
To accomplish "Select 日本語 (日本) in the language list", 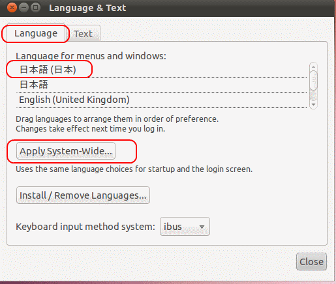I will coord(161,70).
